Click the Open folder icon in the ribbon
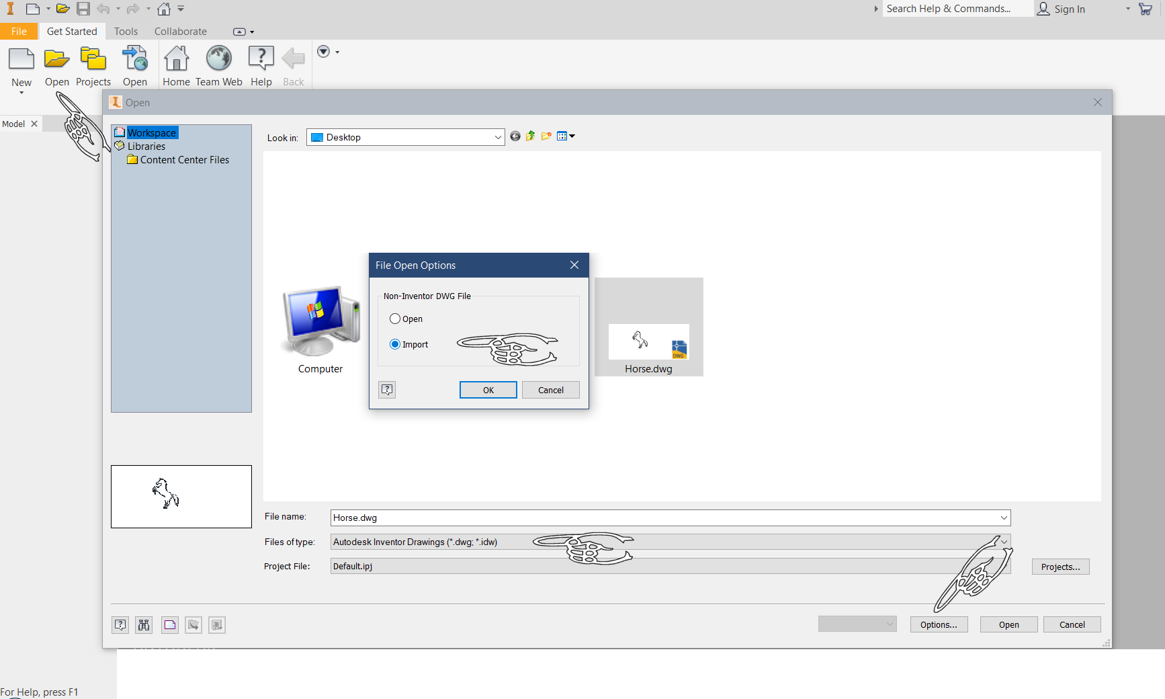Viewport: 1165px width, 699px height. point(57,59)
